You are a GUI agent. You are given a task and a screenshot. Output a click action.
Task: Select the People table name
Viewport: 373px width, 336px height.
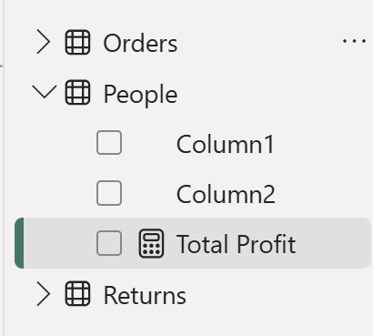(x=140, y=95)
